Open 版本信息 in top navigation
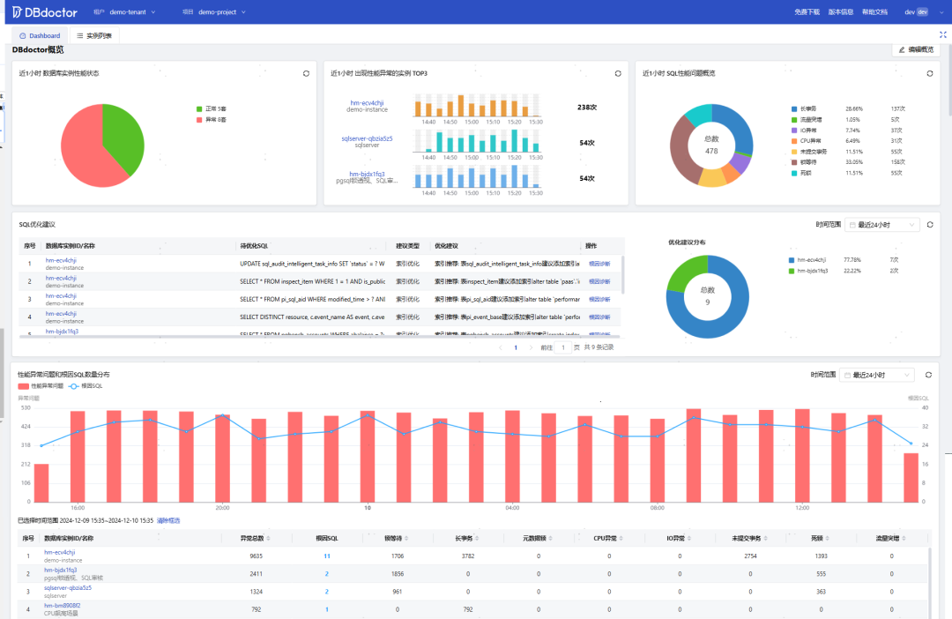 pos(841,12)
